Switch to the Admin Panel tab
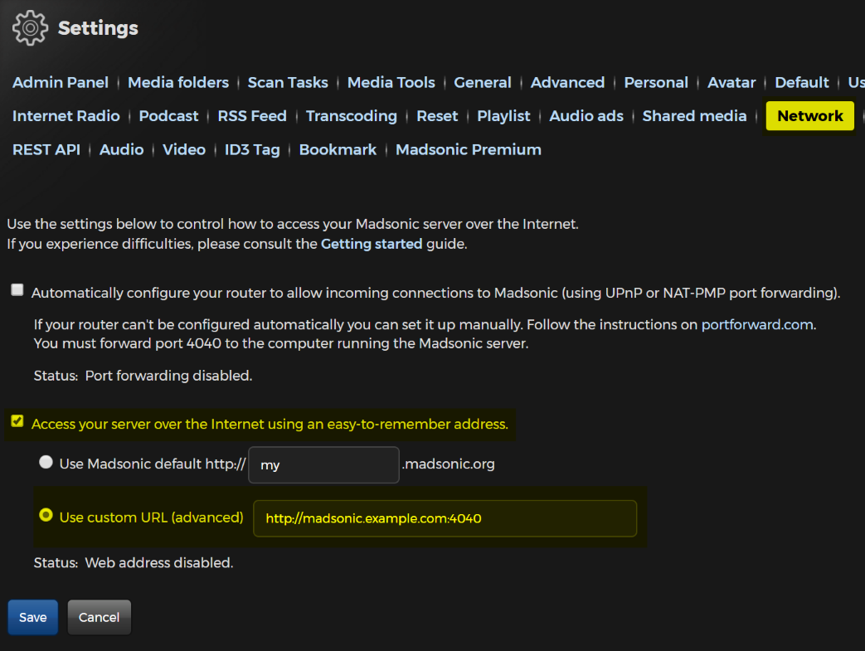 point(61,82)
